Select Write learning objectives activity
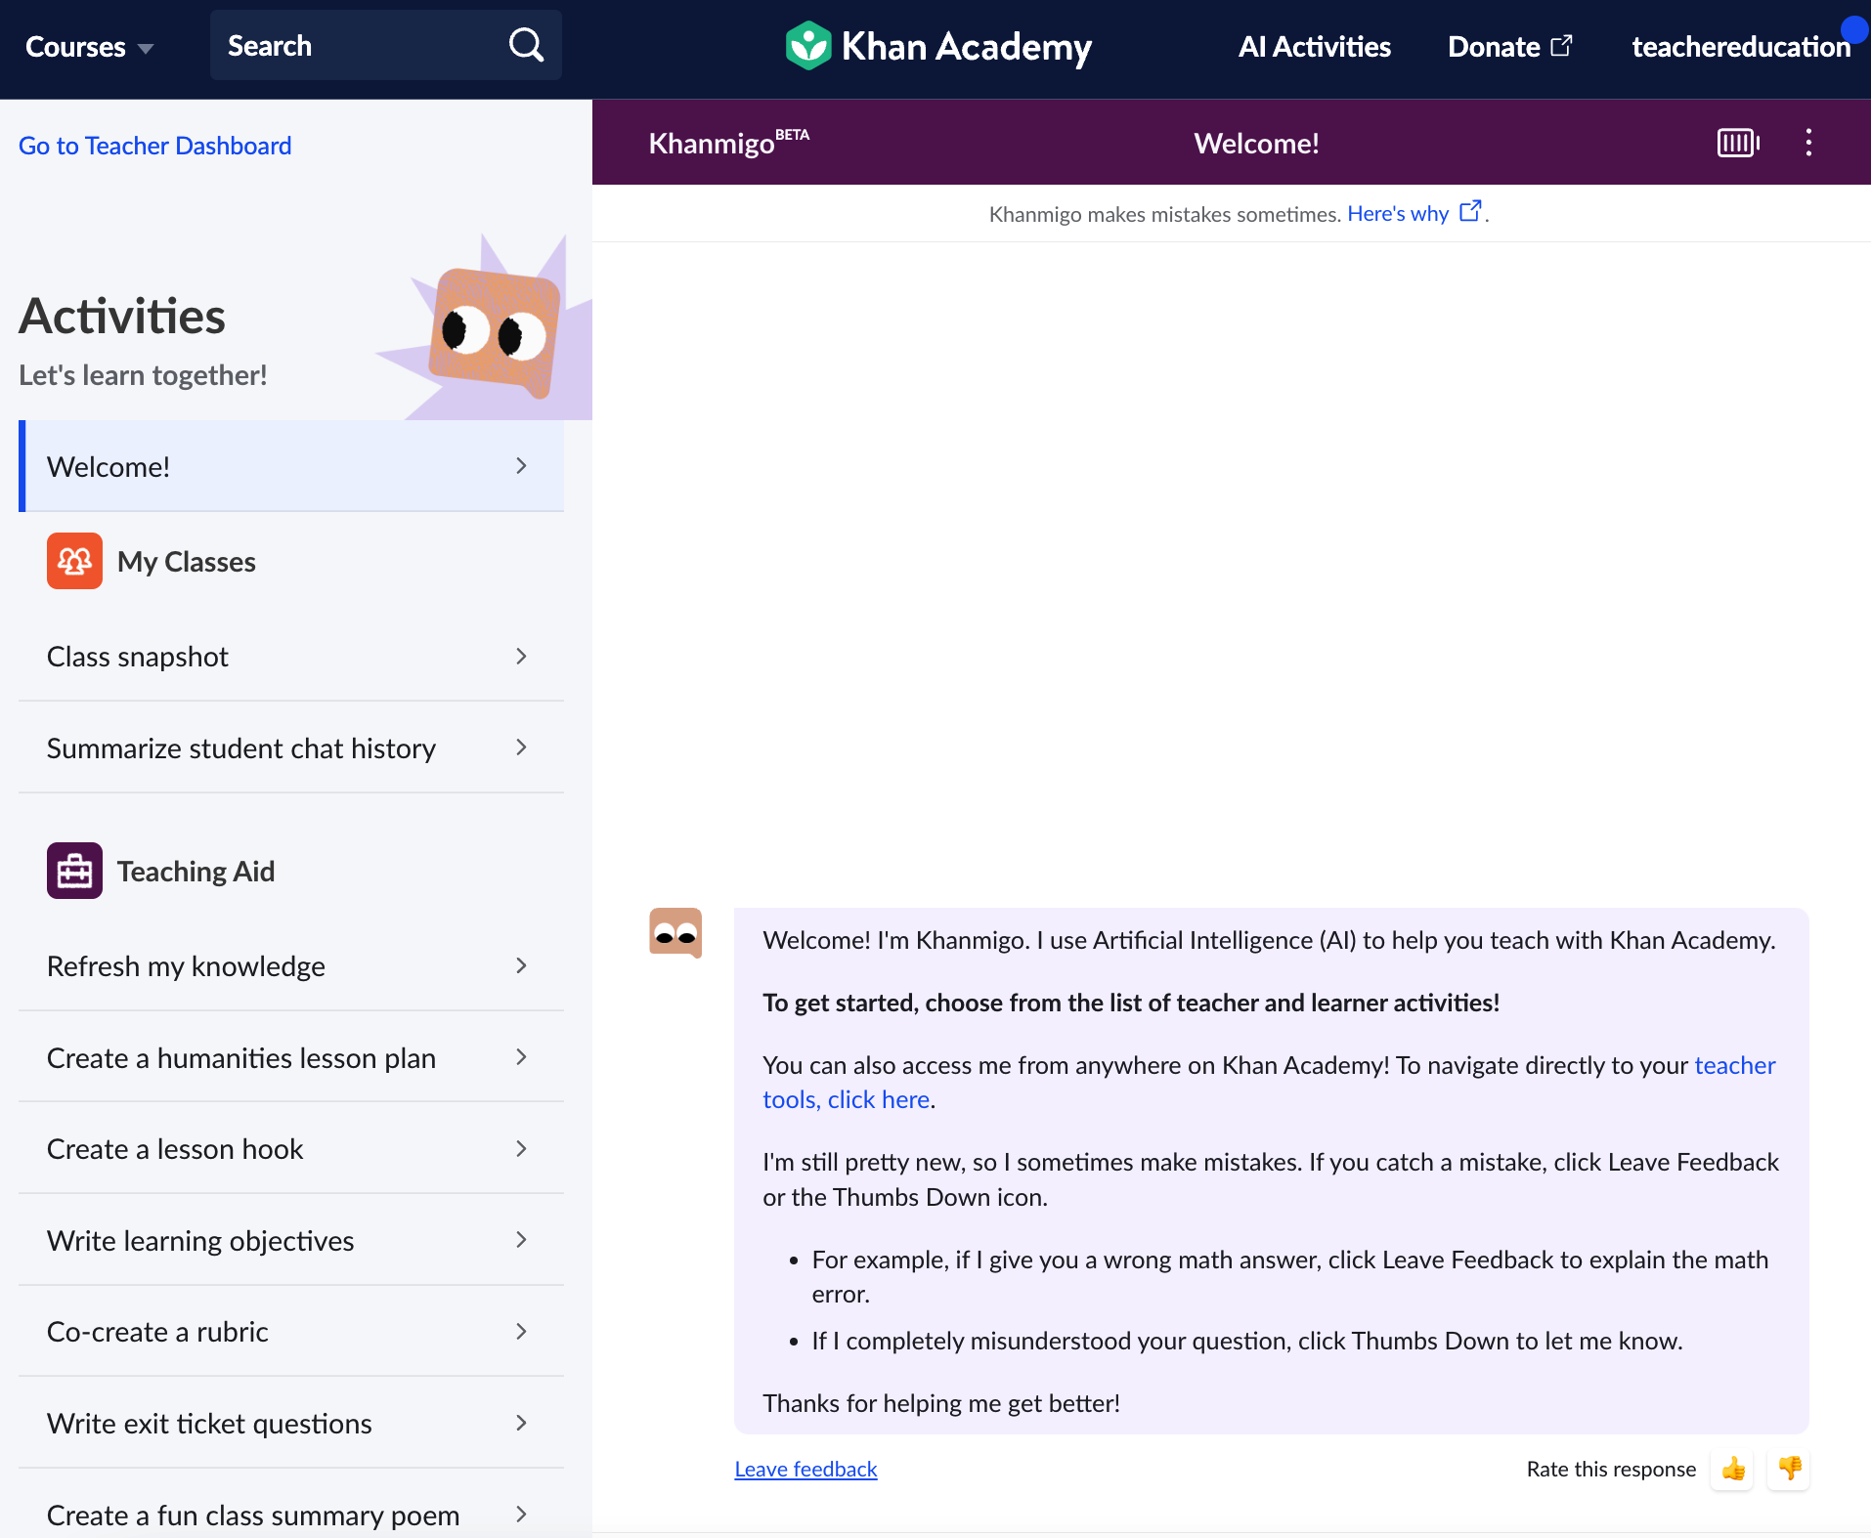The height and width of the screenshot is (1538, 1871). pyautogui.click(x=291, y=1240)
